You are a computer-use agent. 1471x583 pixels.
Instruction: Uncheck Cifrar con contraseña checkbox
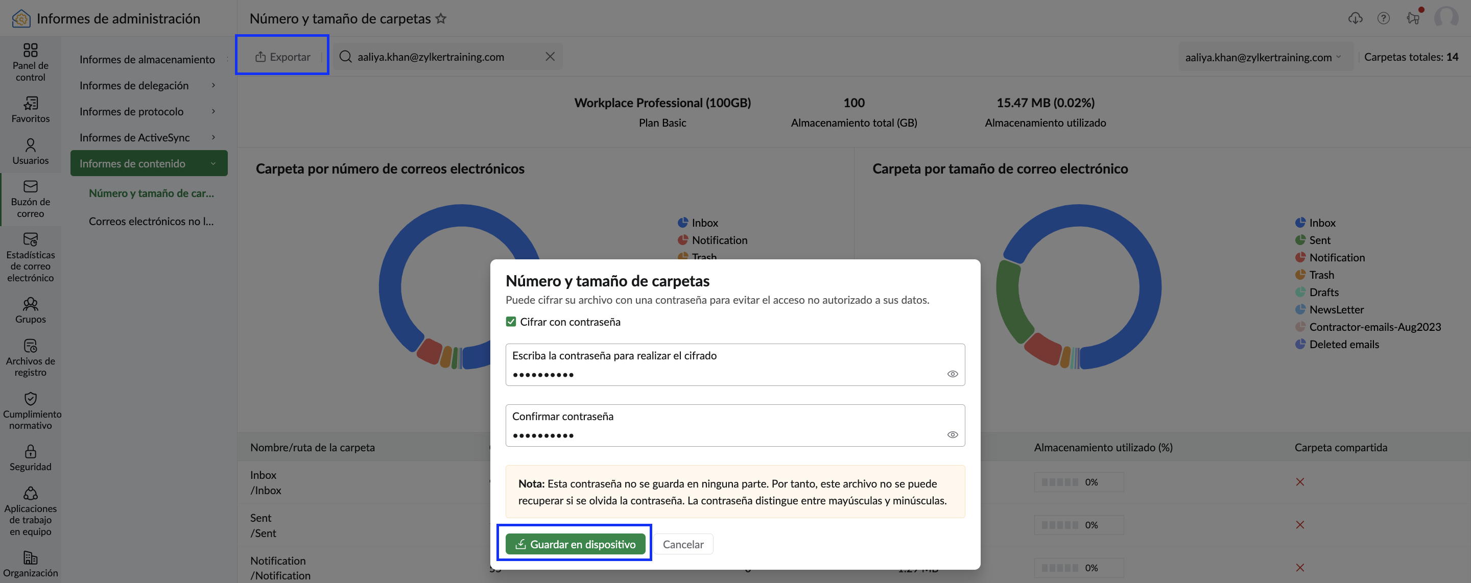point(511,322)
